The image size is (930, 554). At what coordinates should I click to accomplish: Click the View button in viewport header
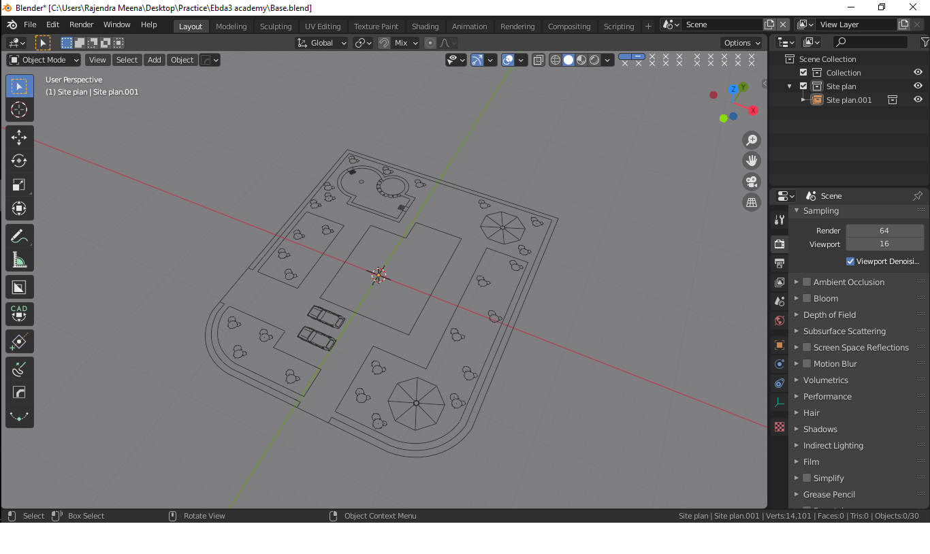97,60
